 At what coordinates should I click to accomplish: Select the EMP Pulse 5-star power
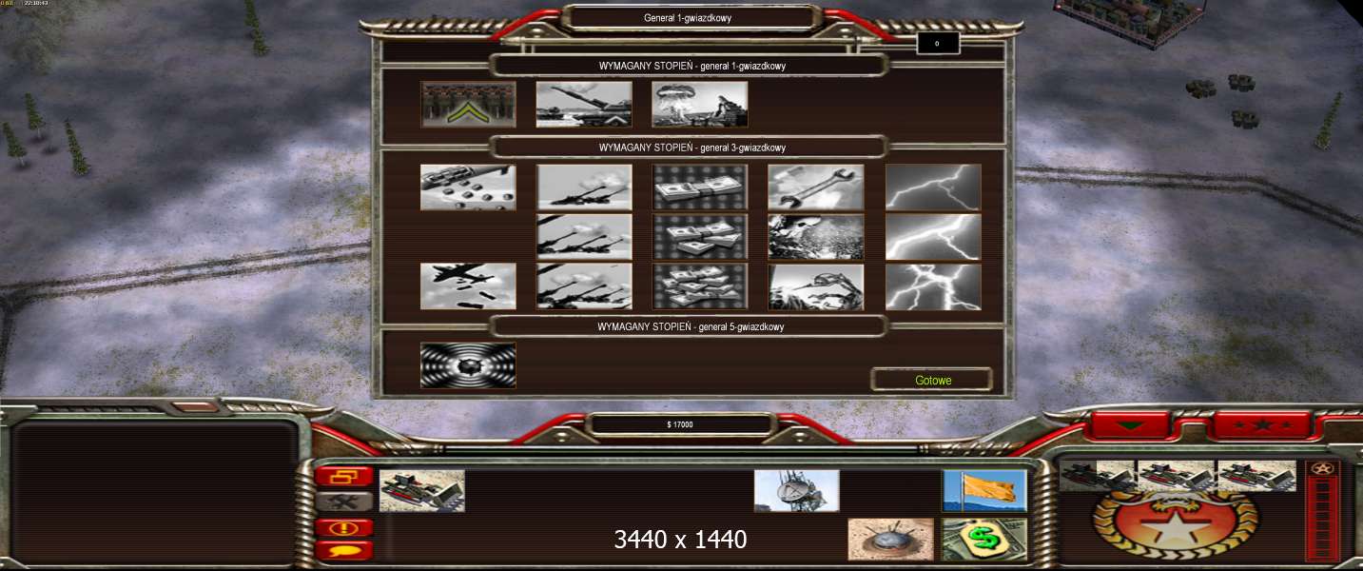tap(468, 365)
